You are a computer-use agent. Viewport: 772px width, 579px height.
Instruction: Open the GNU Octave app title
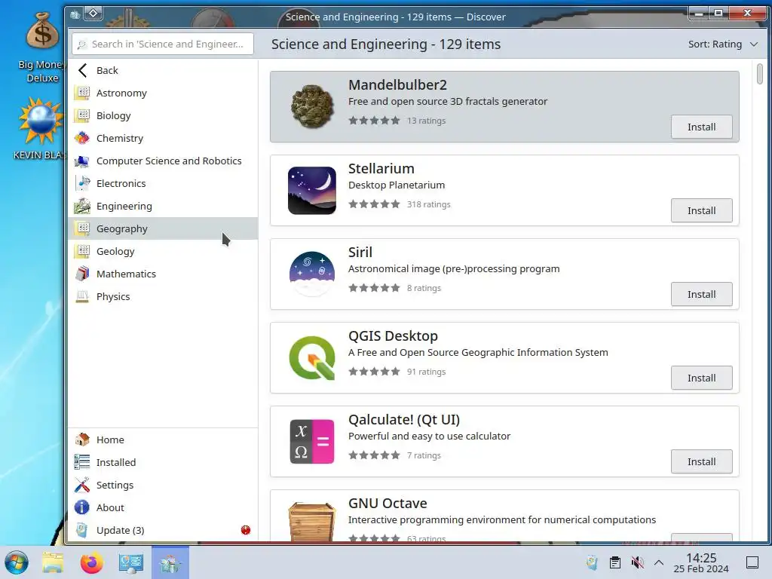pos(388,504)
